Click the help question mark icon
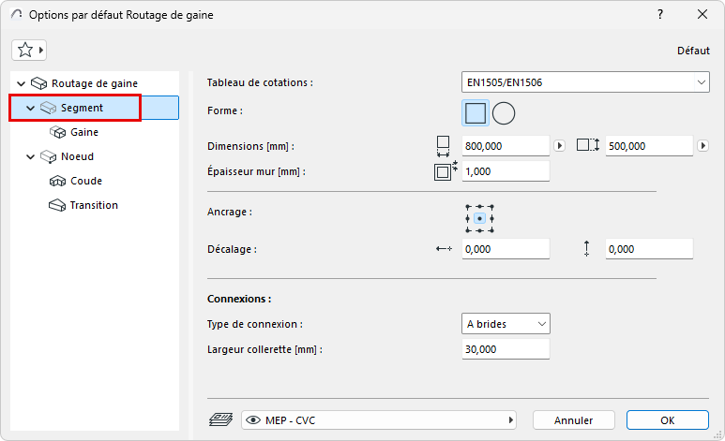This screenshot has width=725, height=441. (x=660, y=15)
